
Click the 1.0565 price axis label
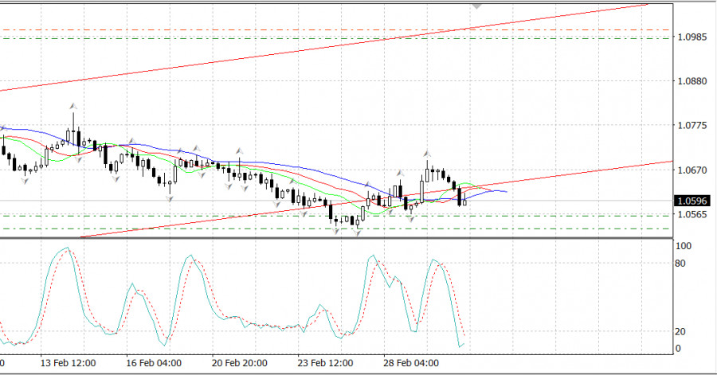pos(691,214)
